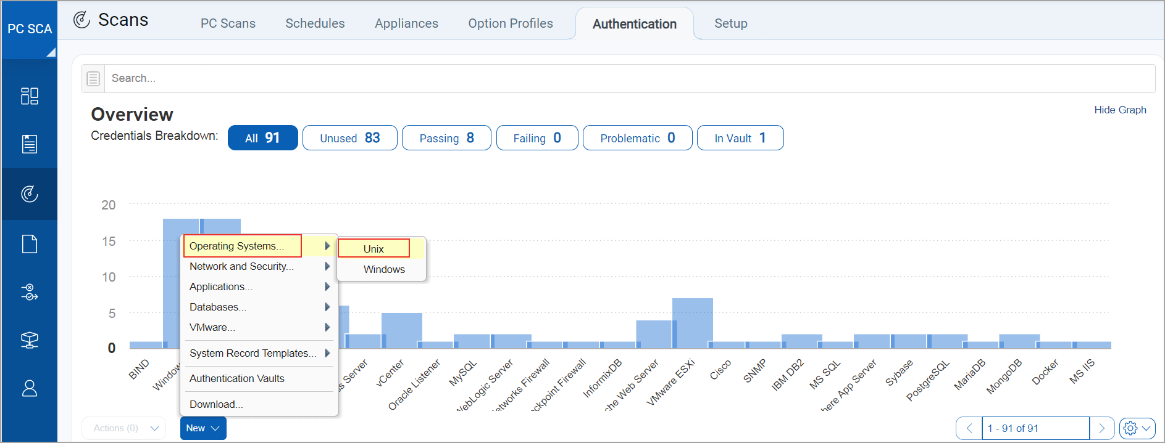Open the New dropdown button

pyautogui.click(x=203, y=428)
